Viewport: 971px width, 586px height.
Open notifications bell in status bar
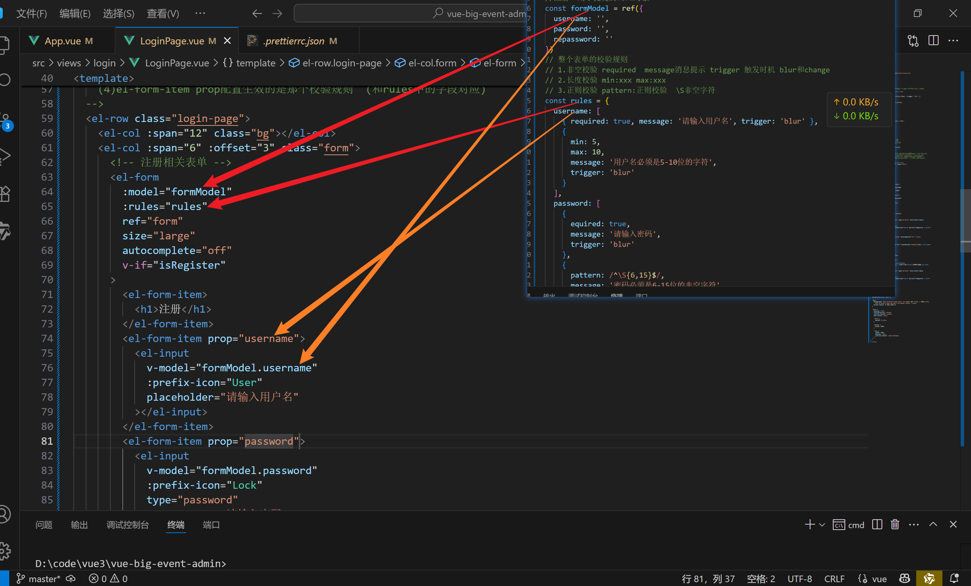pyautogui.click(x=954, y=578)
